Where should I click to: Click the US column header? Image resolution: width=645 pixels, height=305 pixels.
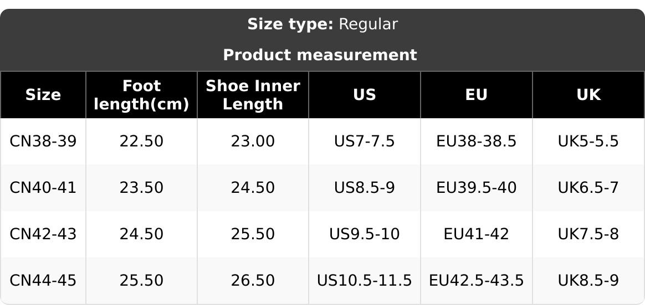tap(365, 95)
